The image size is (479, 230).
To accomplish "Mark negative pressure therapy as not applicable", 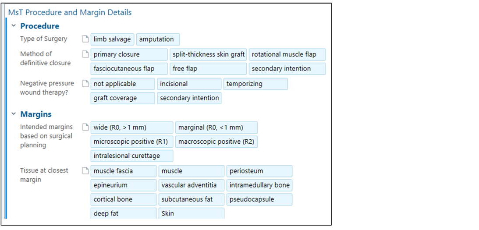I will tap(123, 84).
